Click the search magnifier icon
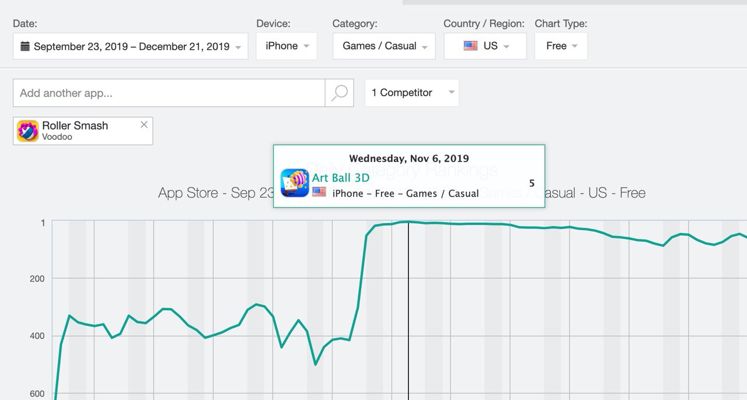This screenshot has height=400, width=747. click(339, 93)
